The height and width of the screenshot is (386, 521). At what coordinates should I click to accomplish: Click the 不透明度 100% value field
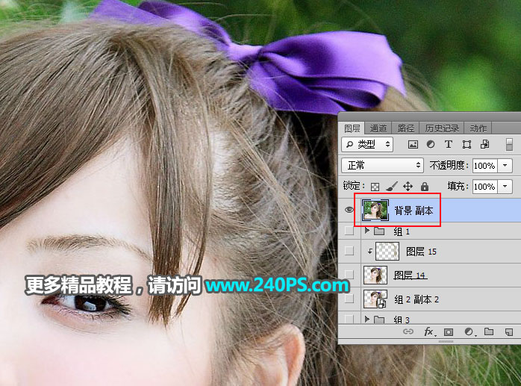[484, 165]
